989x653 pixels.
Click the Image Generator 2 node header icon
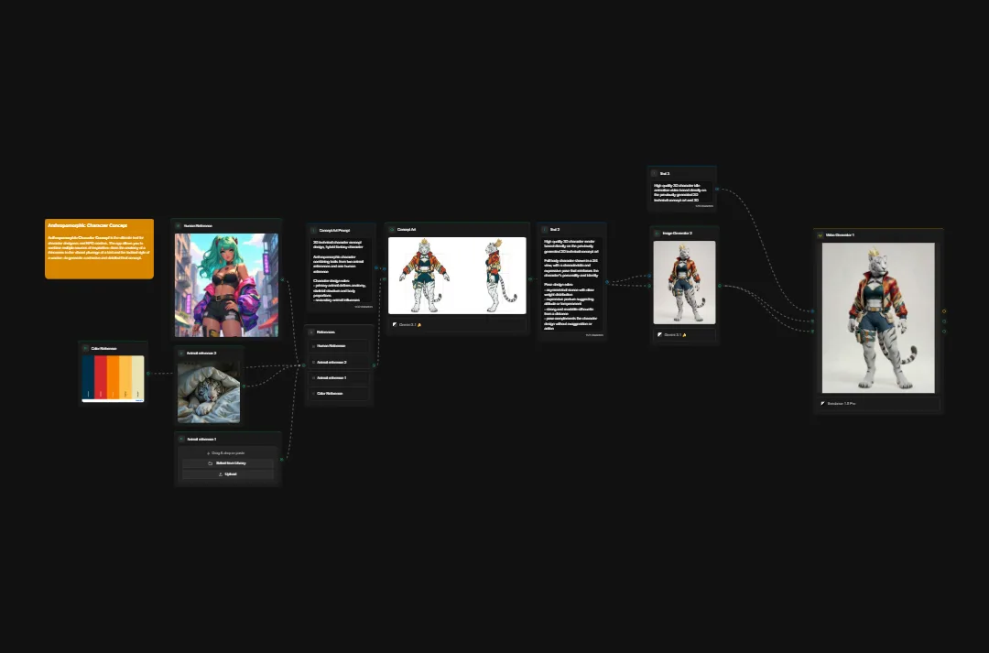tap(657, 234)
